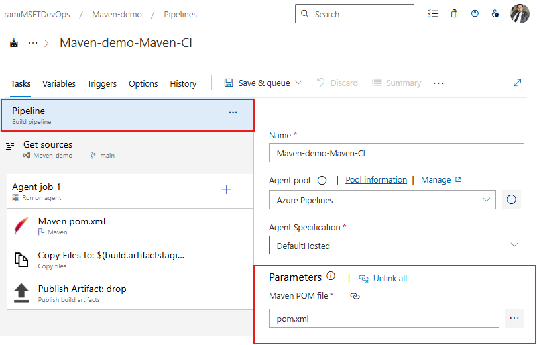Expand the Save & queue dropdown arrow
The width and height of the screenshot is (537, 345).
[x=298, y=83]
